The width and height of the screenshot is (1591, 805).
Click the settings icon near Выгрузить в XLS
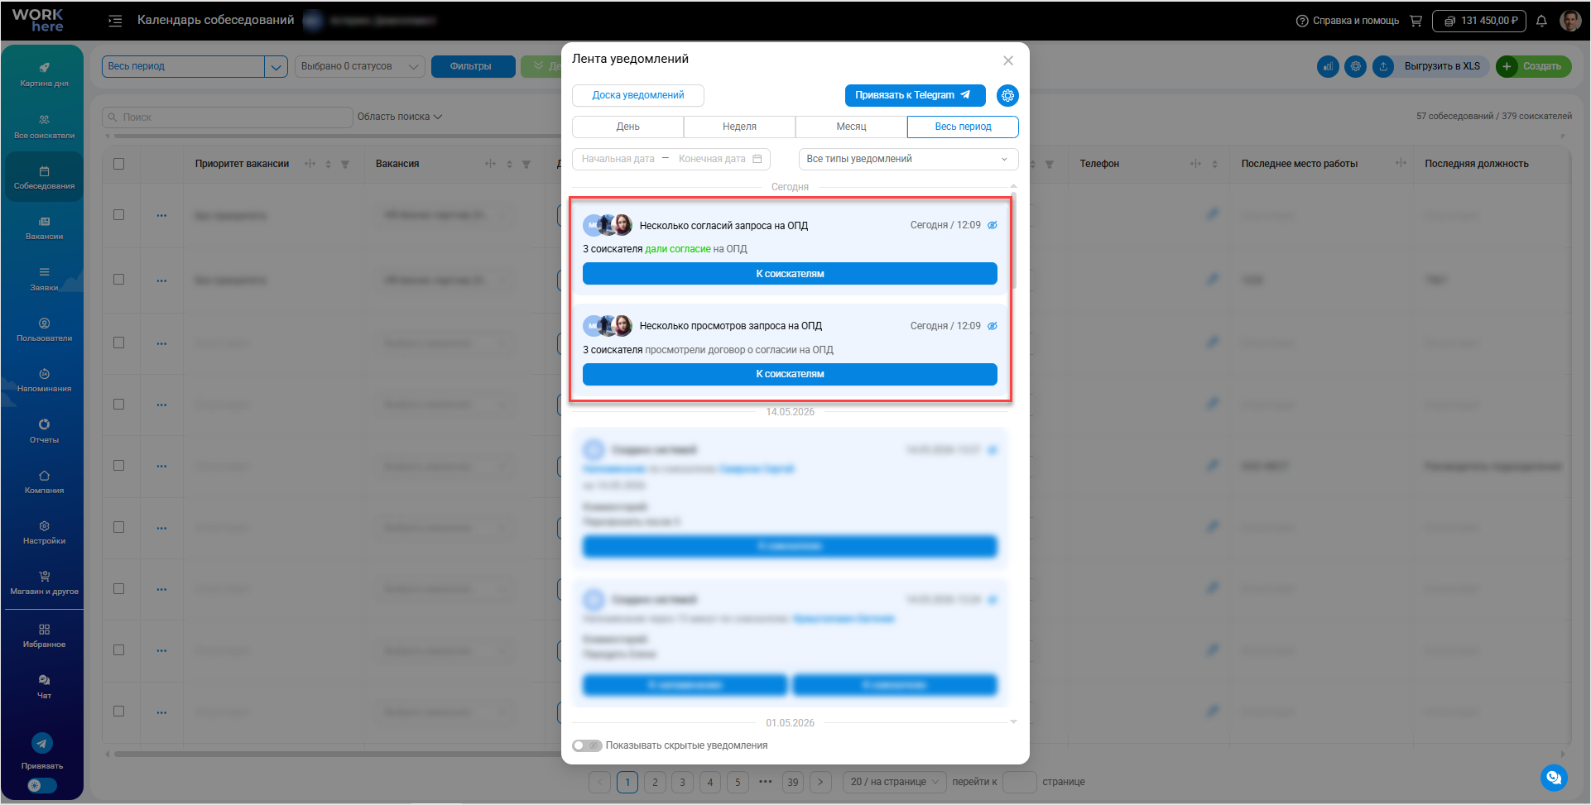[1355, 66]
